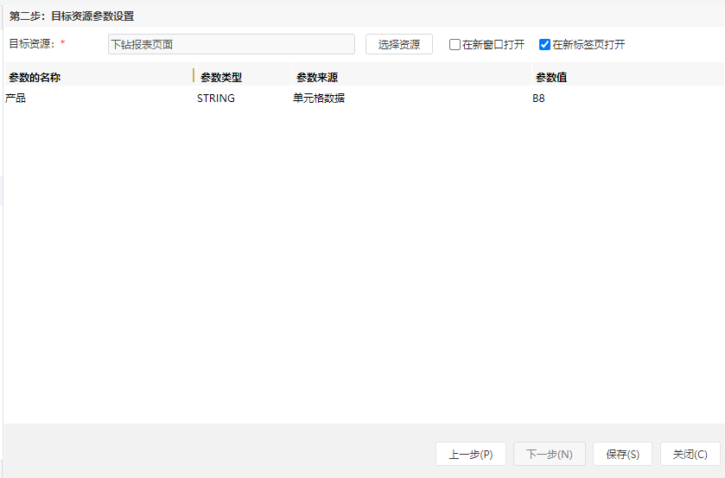Select the 产品 parameter name cell
Image resolution: width=725 pixels, height=478 pixels.
99,98
